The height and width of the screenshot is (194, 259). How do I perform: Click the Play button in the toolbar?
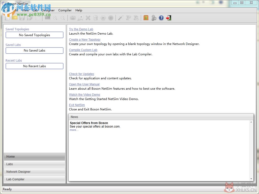(103, 18)
